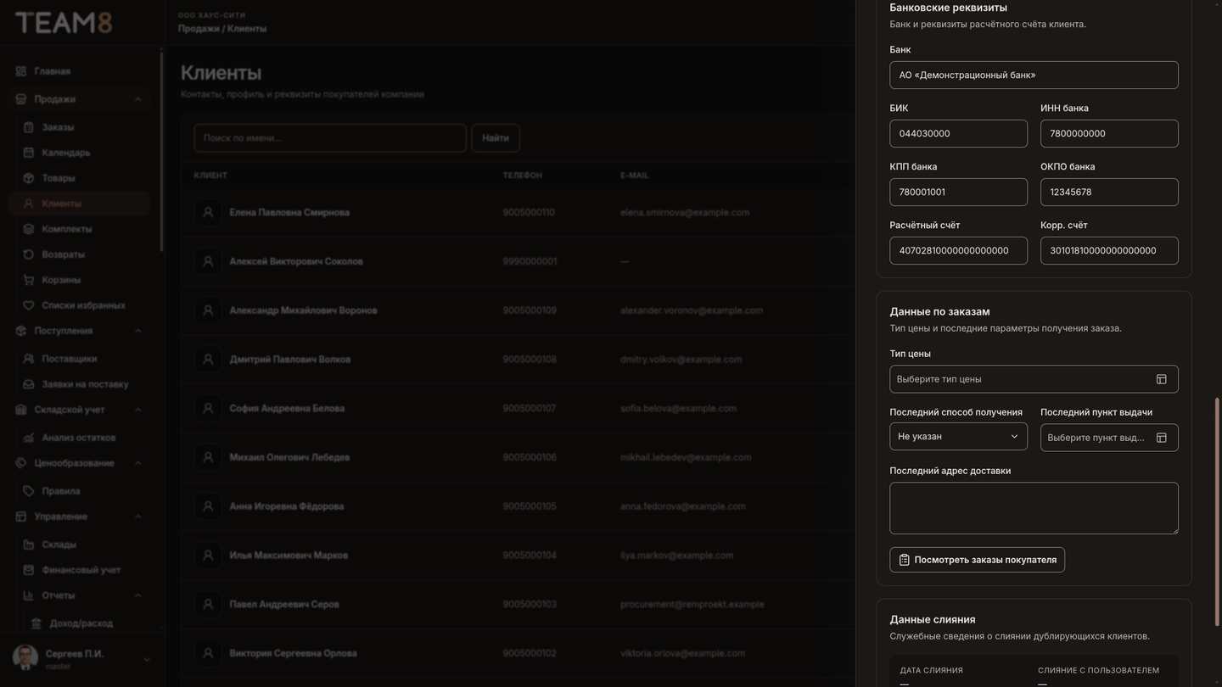Screen dimensions: 1222x687
Task: Focus the Расчётный счёт input field
Action: coord(958,251)
